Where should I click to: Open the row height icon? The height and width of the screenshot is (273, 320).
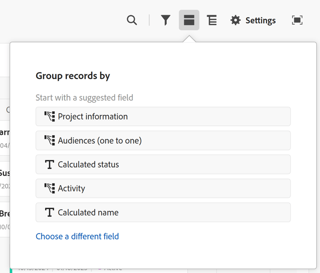pyautogui.click(x=212, y=20)
